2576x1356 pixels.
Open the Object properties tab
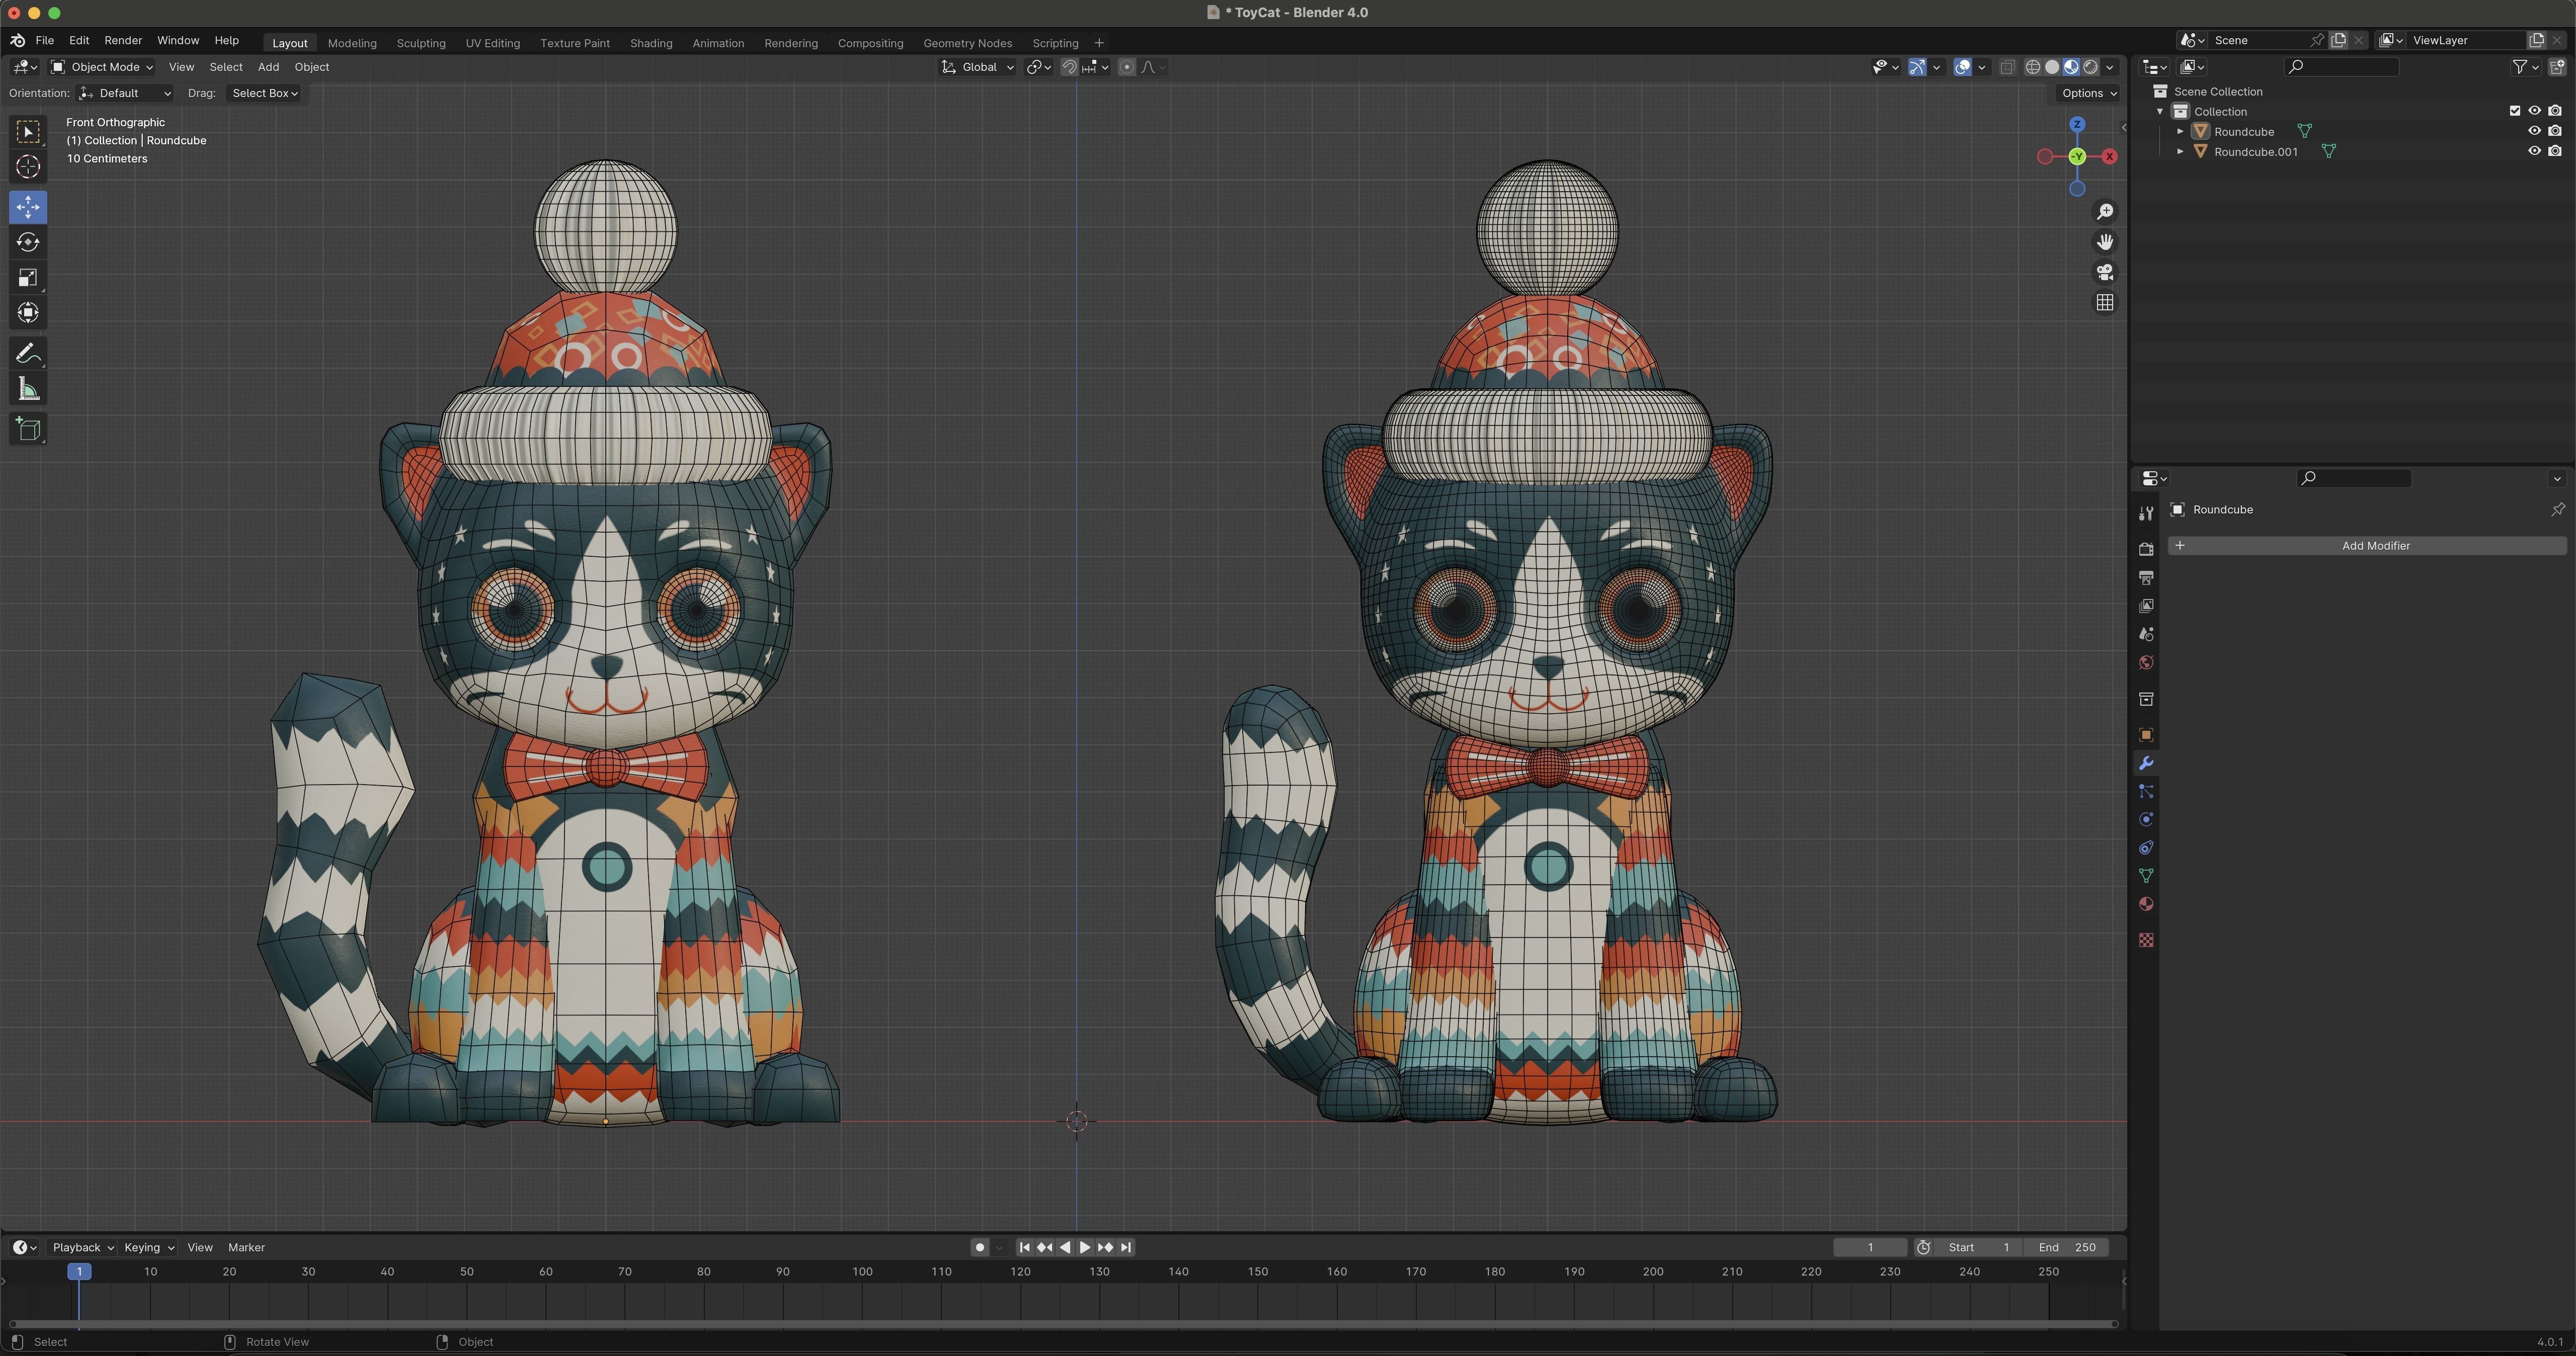(x=2146, y=735)
